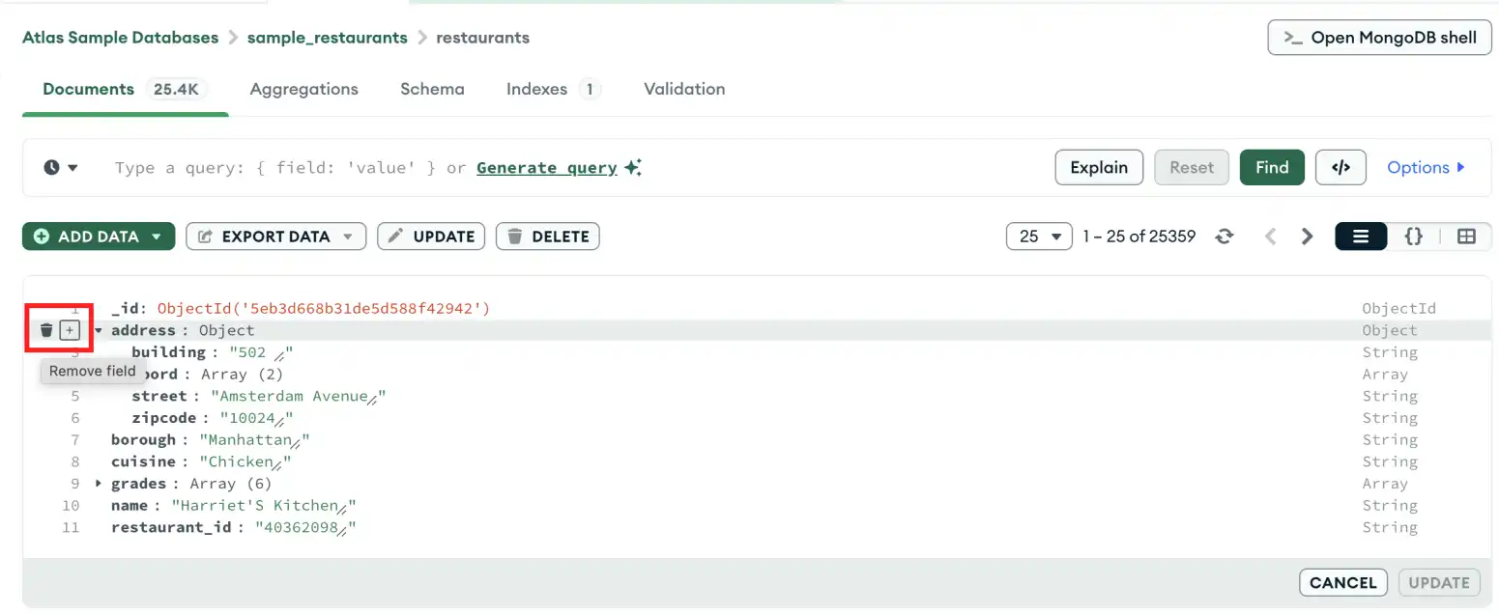Advance to the next documents page
This screenshot has height=614, width=1499.
point(1307,236)
